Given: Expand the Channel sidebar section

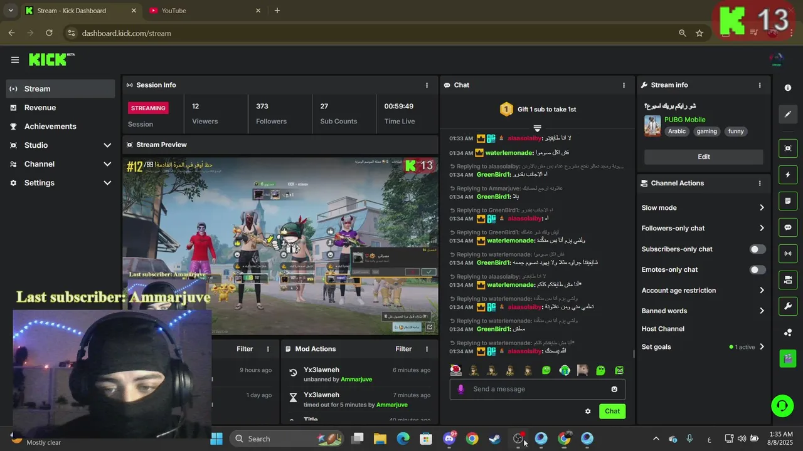Looking at the screenshot, I should point(107,164).
